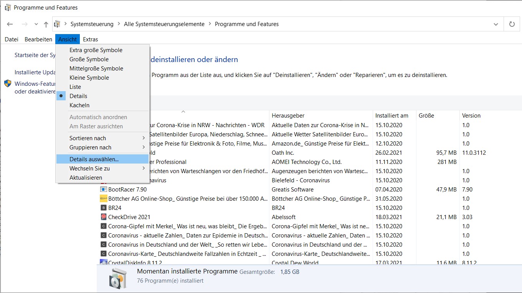Open the Gruppieren nach submenu
This screenshot has height=293, width=522.
[x=102, y=147]
